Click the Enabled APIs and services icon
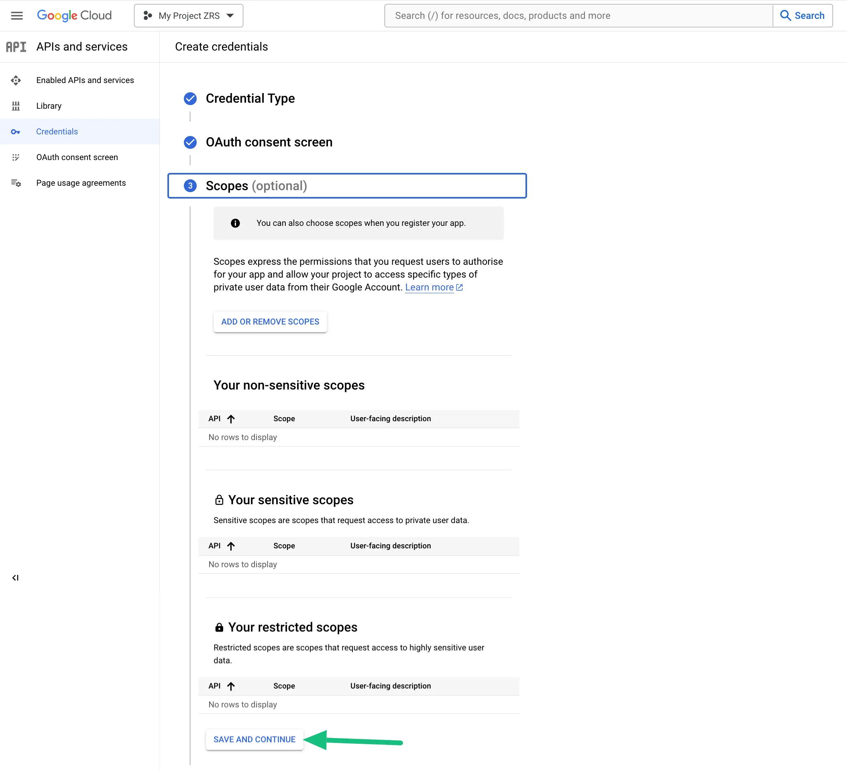The image size is (847, 771). [x=16, y=80]
